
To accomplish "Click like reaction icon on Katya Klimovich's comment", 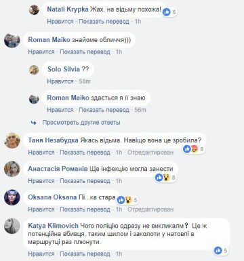I will point(218,250).
